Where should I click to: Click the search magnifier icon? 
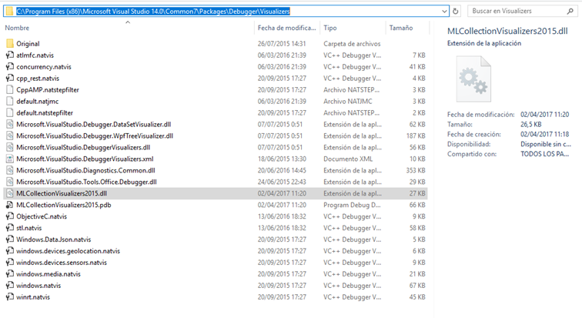[x=570, y=11]
